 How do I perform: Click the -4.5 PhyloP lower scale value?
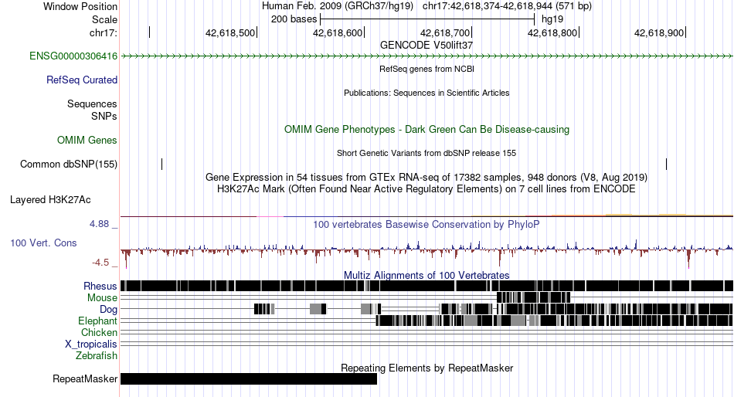[x=100, y=263]
